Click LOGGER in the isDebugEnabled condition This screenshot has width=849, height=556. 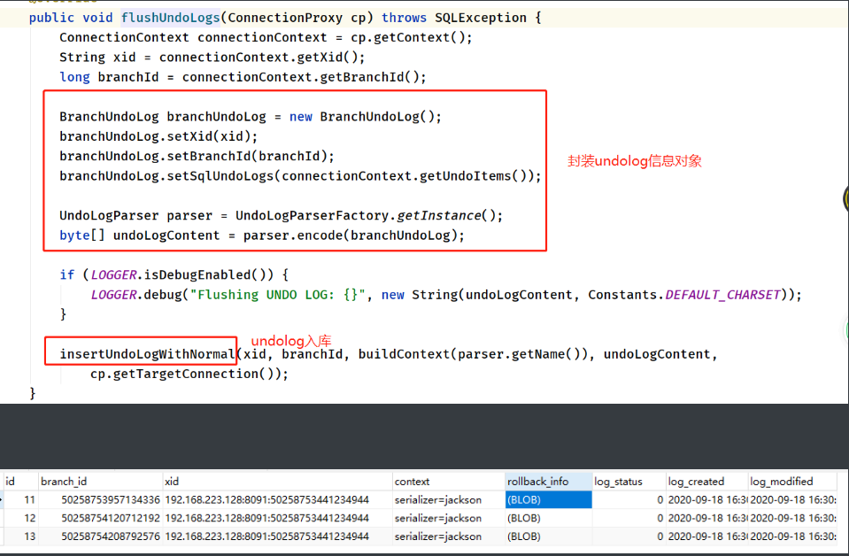(x=113, y=275)
